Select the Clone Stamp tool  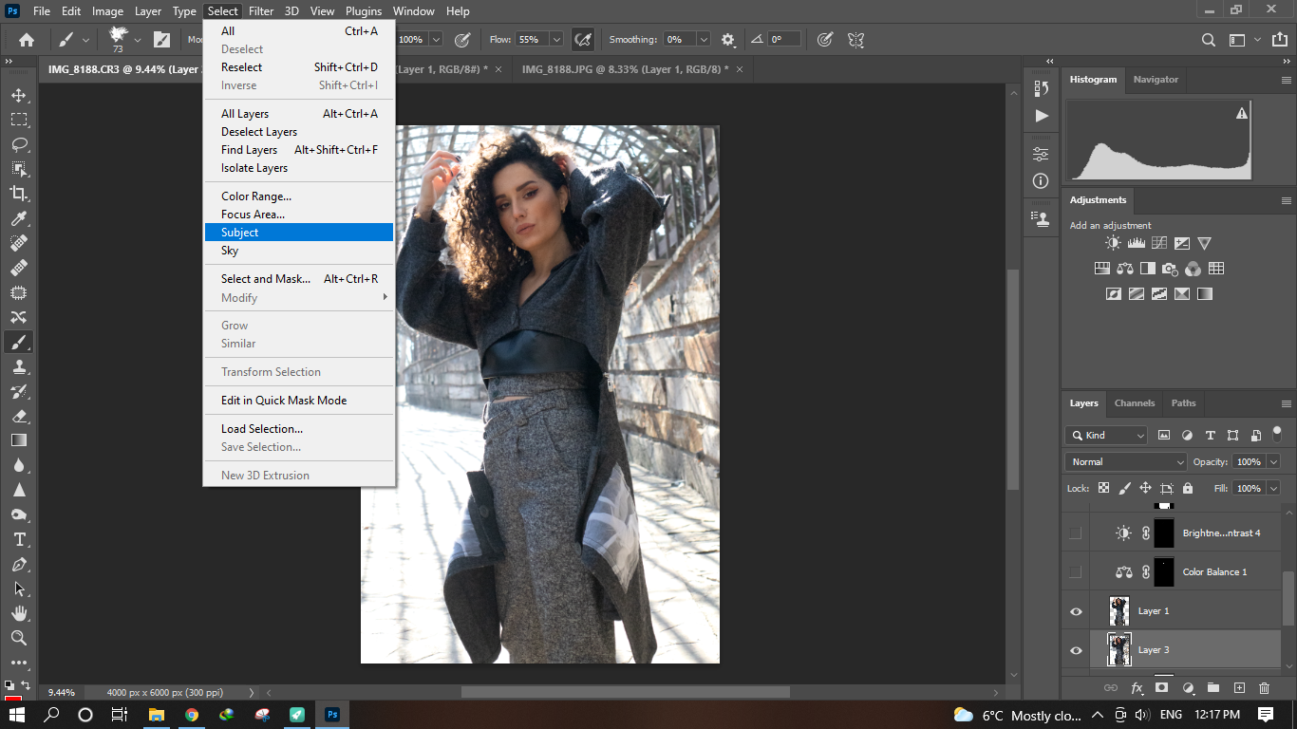click(19, 366)
